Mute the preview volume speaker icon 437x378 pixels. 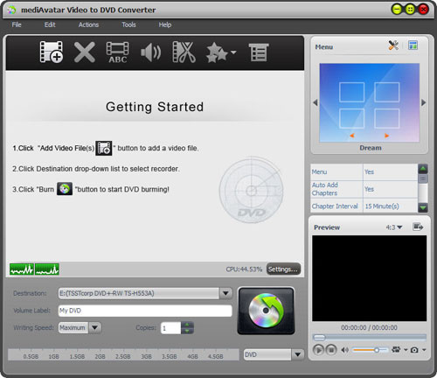coord(344,350)
